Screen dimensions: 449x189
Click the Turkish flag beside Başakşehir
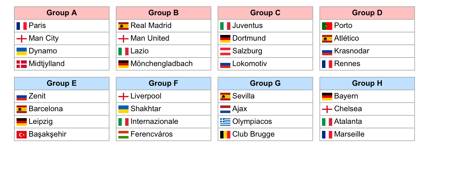coord(22,135)
